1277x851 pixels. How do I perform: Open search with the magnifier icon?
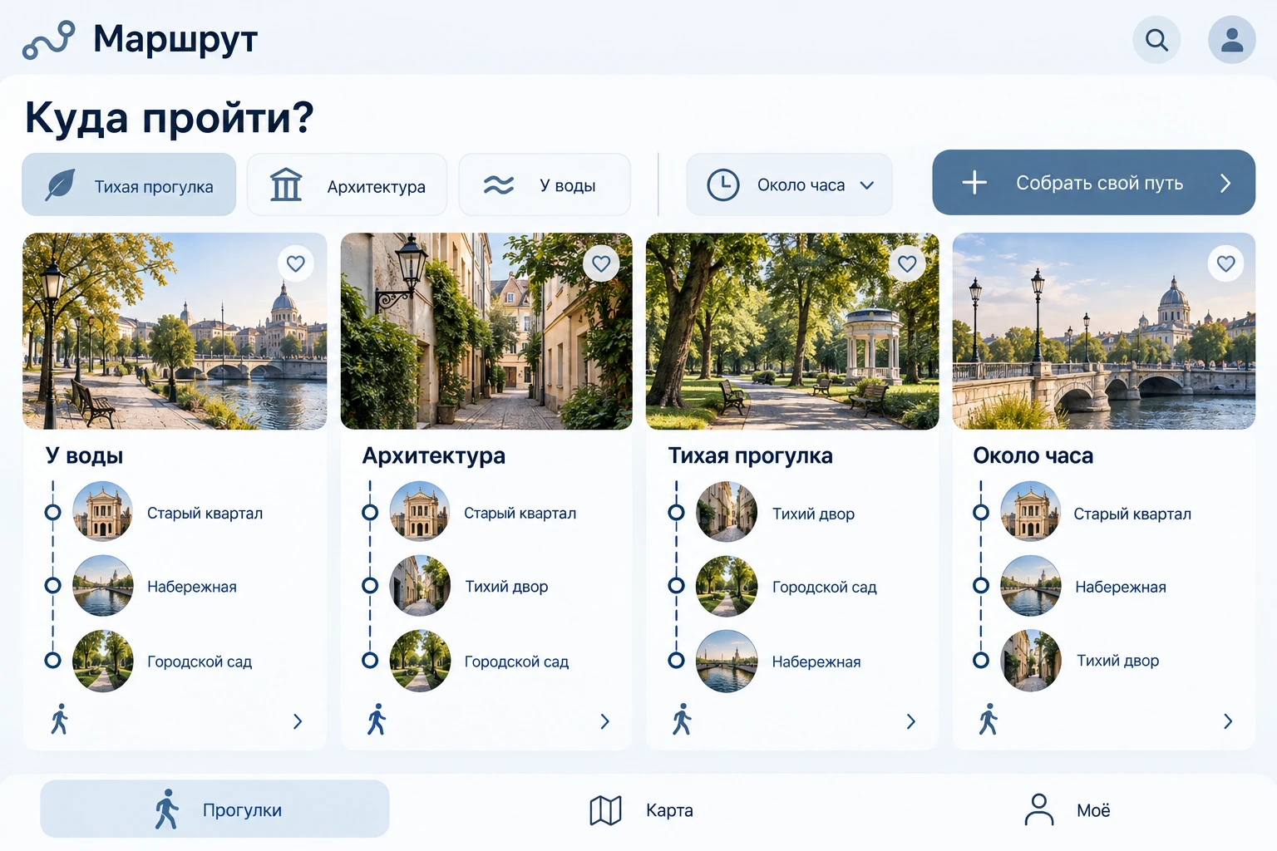coord(1156,40)
